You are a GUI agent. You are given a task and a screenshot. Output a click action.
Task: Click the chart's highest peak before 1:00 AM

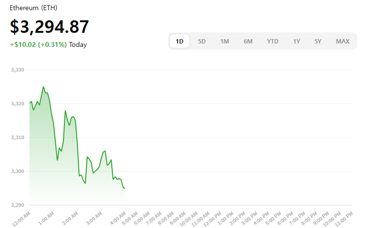(x=44, y=87)
